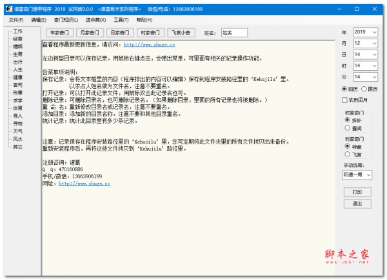Image resolution: width=387 pixels, height=280 pixels.
Task: Click the 退出 exit button
Action: [357, 203]
